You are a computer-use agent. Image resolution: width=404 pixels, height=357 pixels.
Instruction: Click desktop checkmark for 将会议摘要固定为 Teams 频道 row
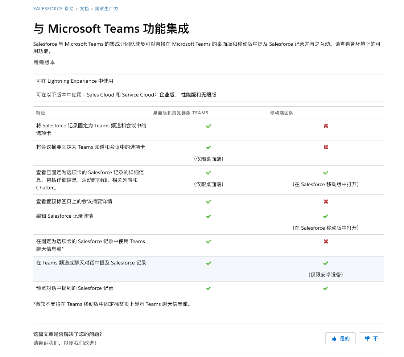(x=209, y=147)
